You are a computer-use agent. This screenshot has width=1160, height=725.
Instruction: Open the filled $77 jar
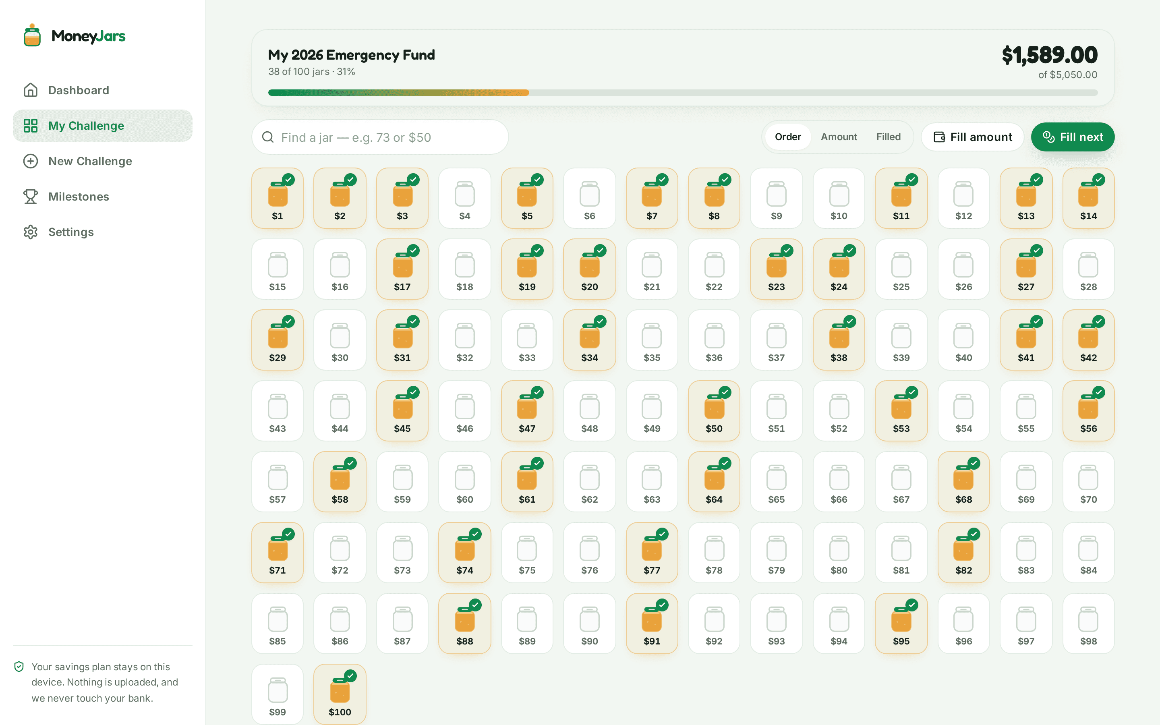tap(652, 553)
